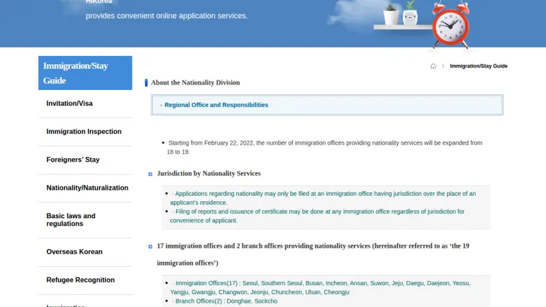Image resolution: width=546 pixels, height=307 pixels.
Task: Click the '17 immigration offices and 2 branch offices' heading
Action: pos(313,254)
